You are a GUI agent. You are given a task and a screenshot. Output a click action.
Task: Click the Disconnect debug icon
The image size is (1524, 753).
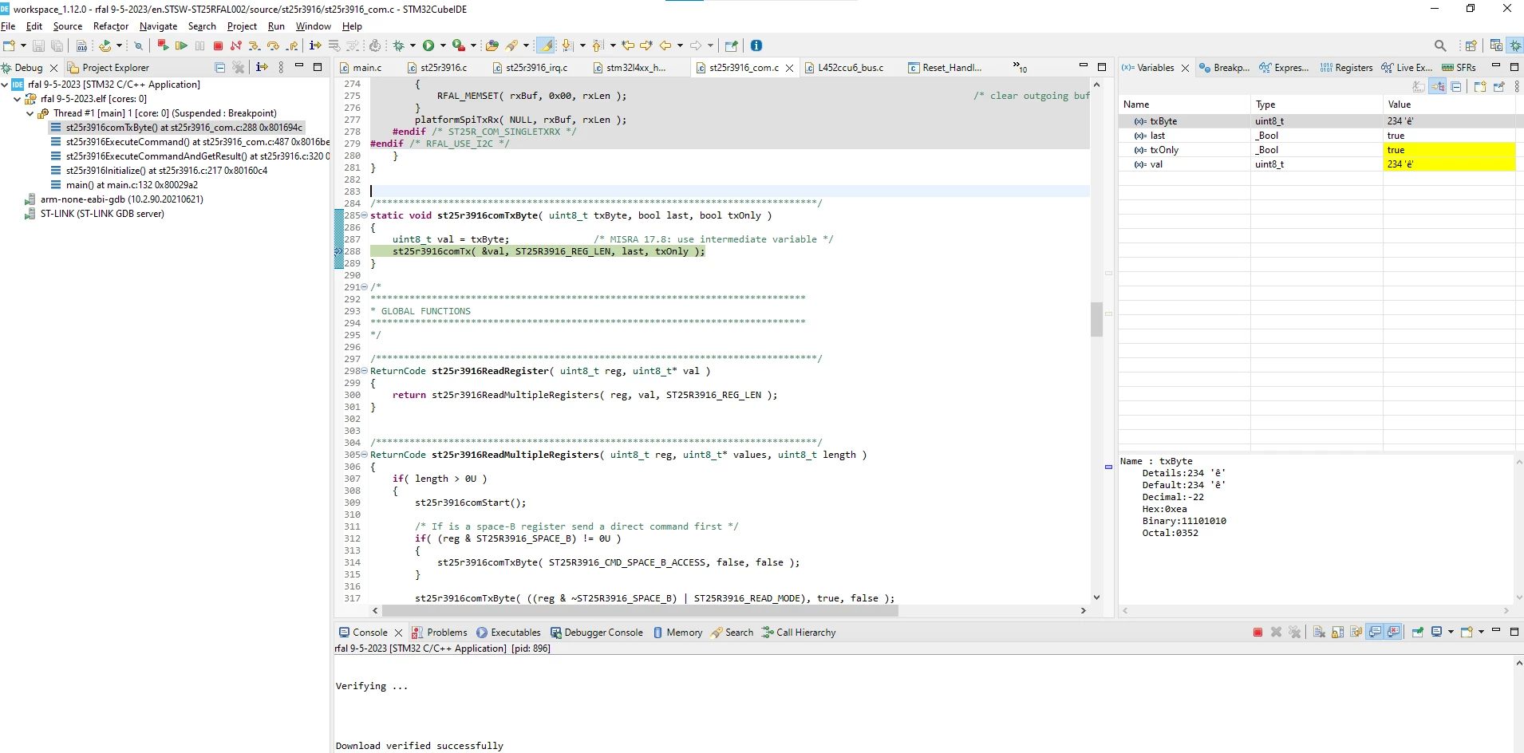click(x=236, y=45)
